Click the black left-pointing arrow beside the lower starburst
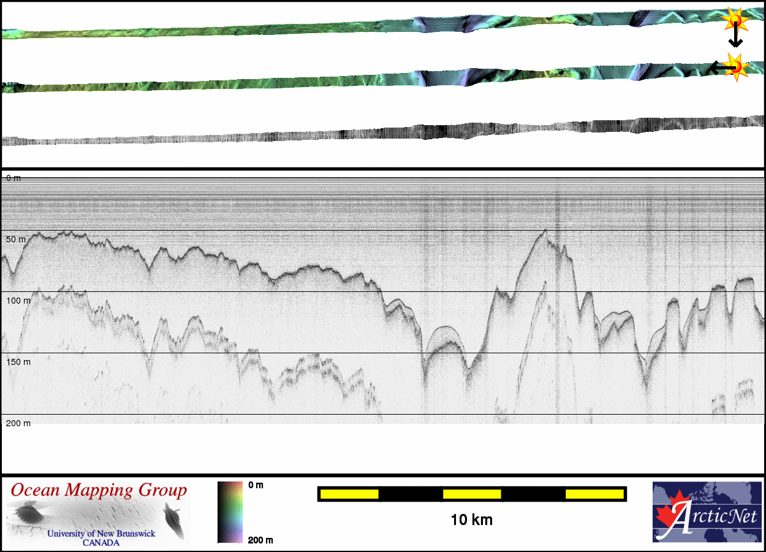 click(718, 68)
